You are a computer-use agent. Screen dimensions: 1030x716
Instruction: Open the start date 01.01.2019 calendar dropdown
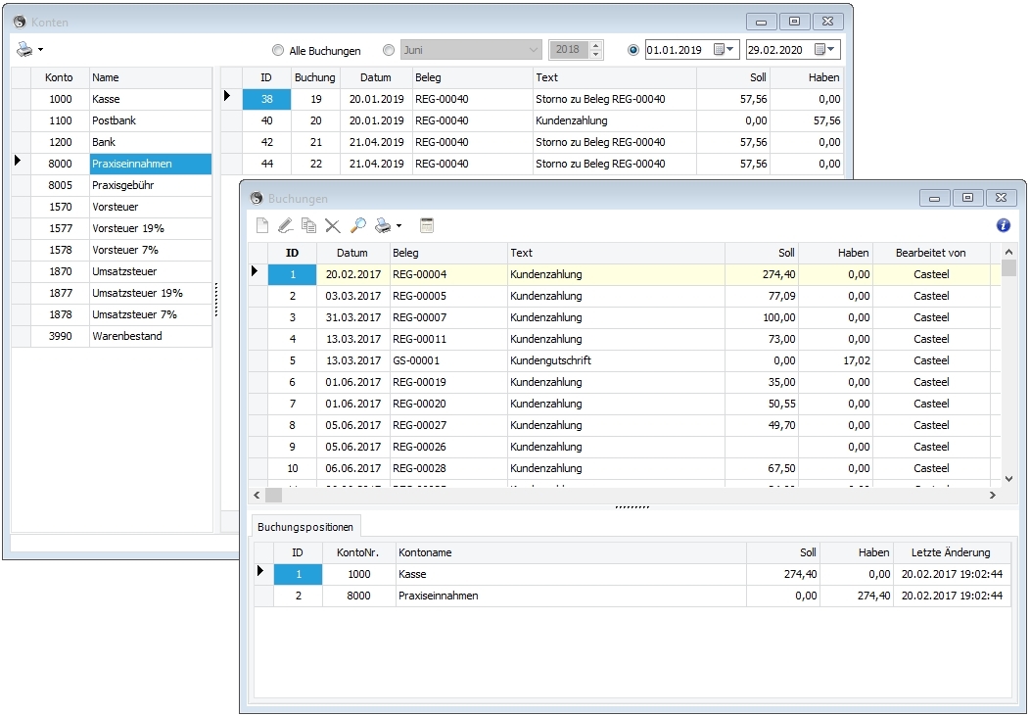tap(725, 50)
